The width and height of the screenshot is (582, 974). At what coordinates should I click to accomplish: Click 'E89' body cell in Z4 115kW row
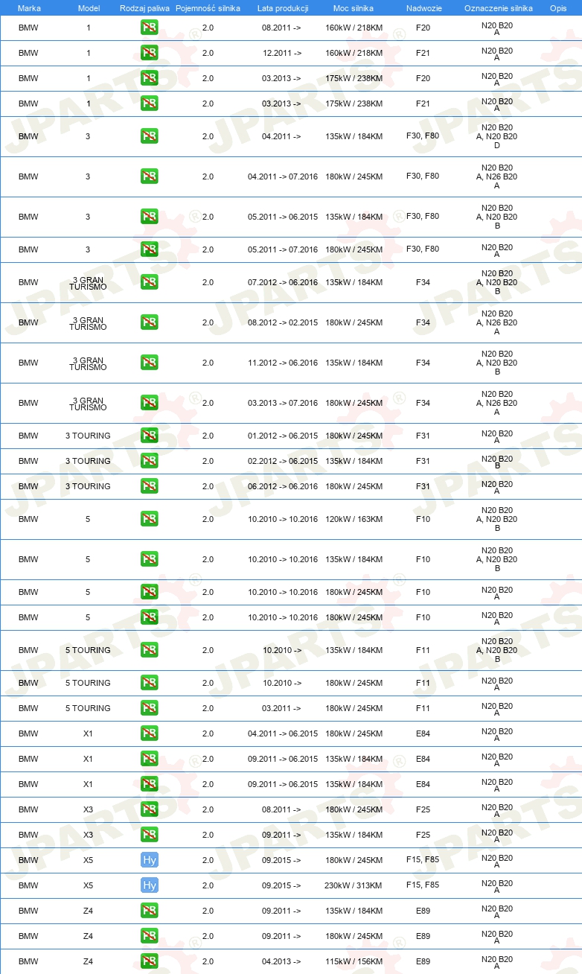click(423, 961)
